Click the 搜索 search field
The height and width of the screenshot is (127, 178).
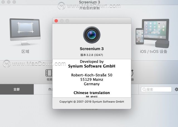[x=156, y=89]
